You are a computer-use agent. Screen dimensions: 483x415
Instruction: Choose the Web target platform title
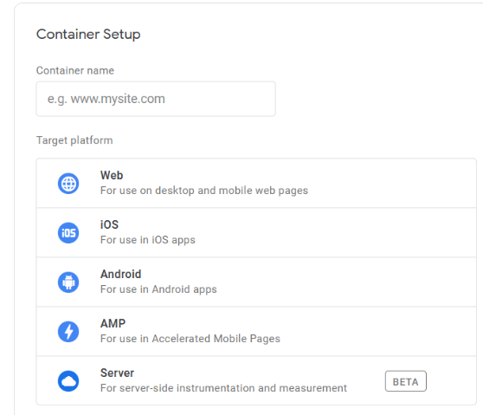[x=112, y=175]
